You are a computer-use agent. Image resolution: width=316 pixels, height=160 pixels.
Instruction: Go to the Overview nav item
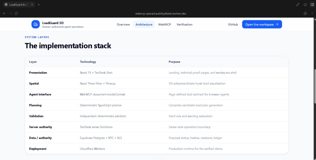123,24
